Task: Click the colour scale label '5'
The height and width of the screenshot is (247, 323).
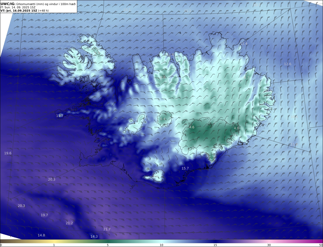Action: click(108, 245)
